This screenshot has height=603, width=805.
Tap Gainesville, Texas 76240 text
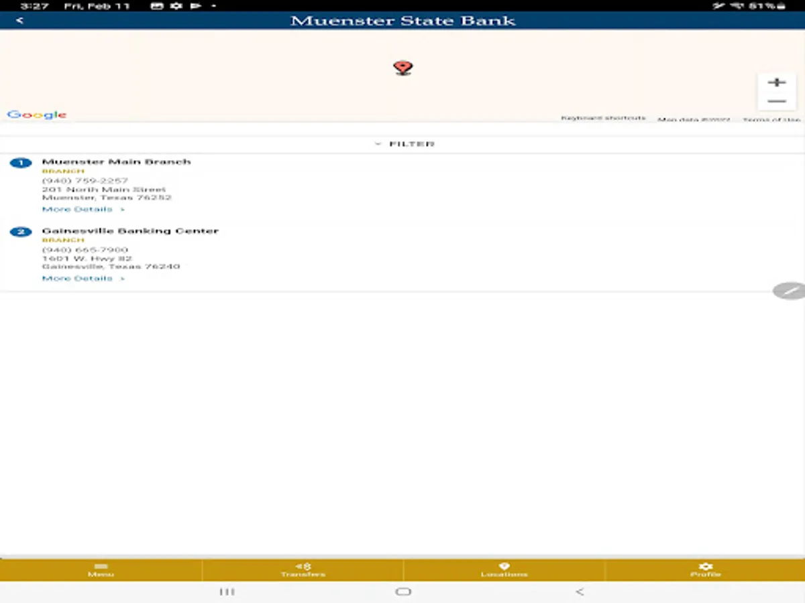(x=111, y=267)
